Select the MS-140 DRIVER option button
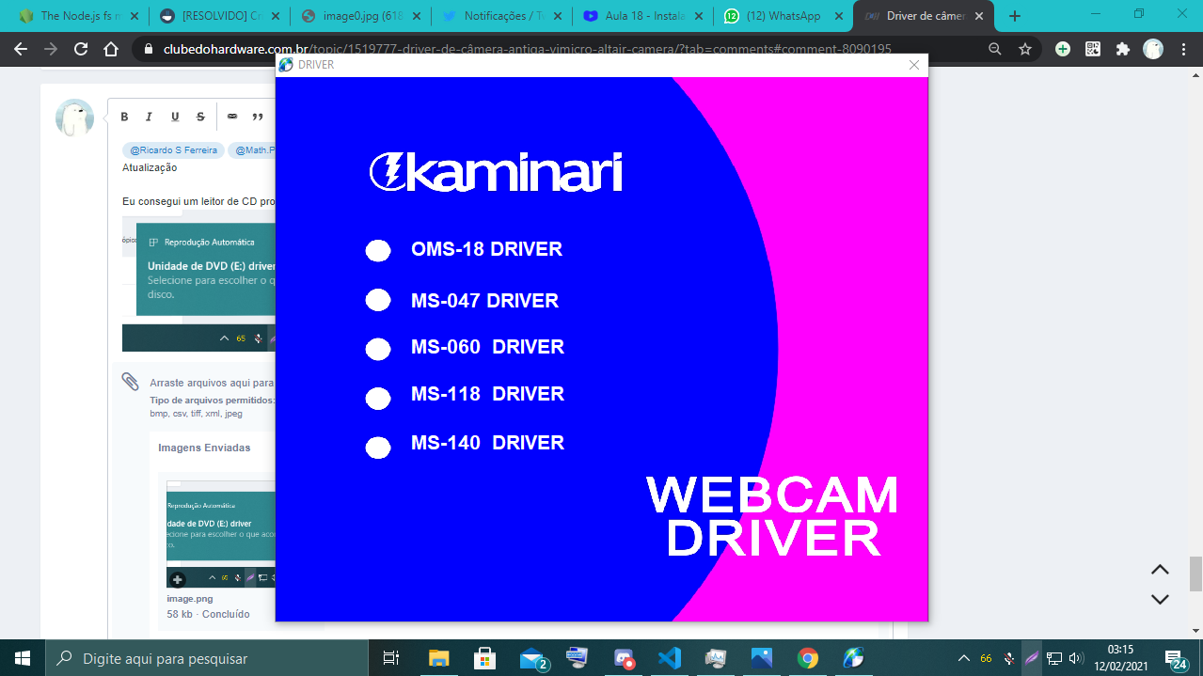 point(378,448)
